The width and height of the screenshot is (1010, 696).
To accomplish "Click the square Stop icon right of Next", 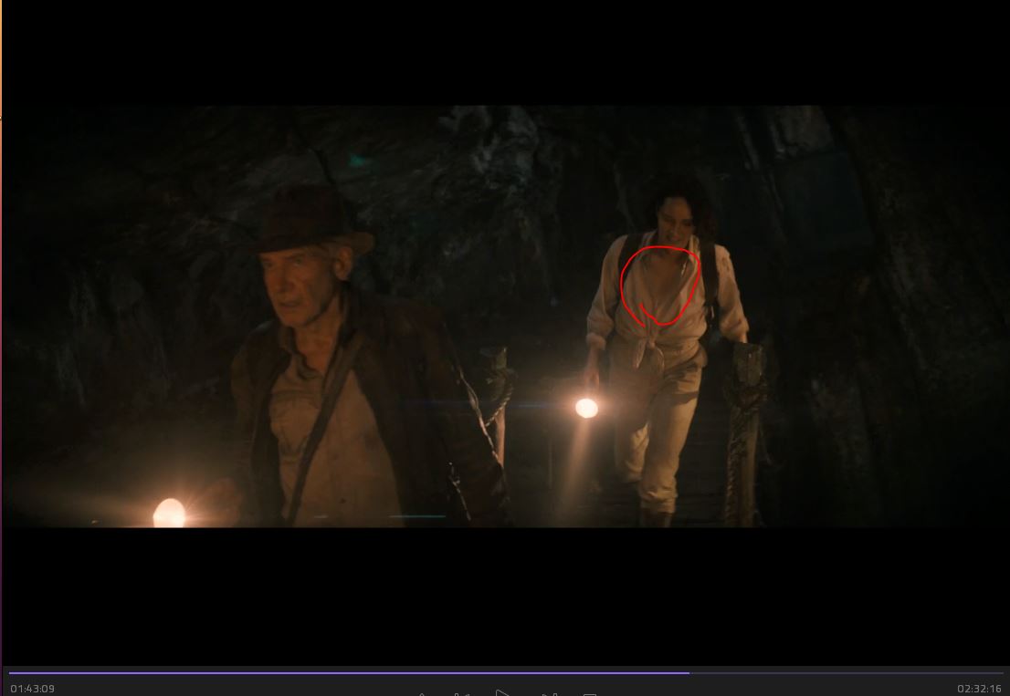I will pyautogui.click(x=590, y=693).
